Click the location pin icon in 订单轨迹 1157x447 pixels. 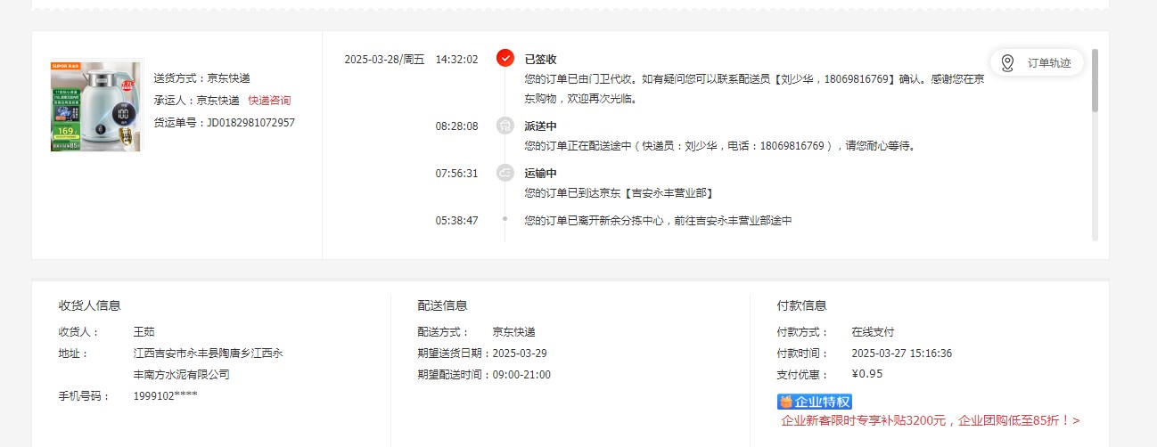click(1007, 63)
